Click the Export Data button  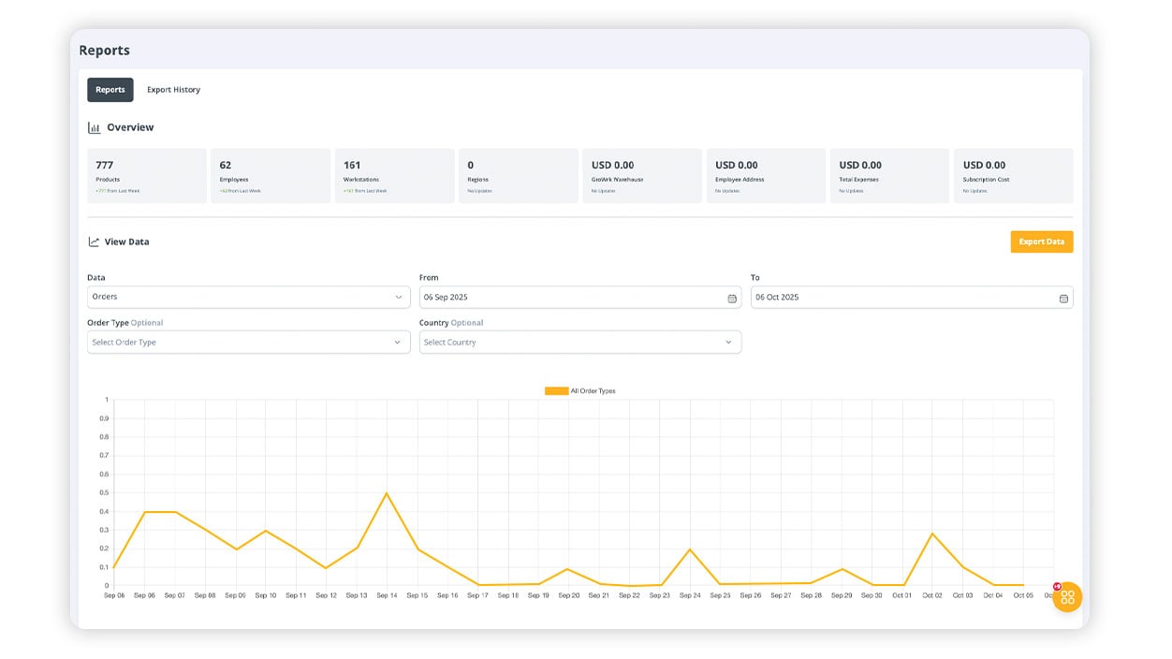(1041, 242)
